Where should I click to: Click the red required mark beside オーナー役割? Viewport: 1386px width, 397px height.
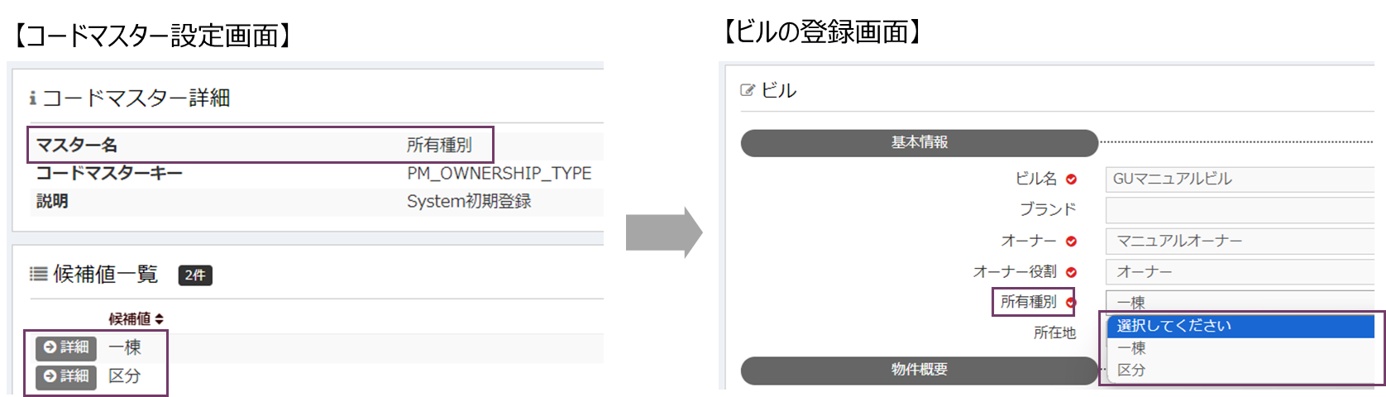pyautogui.click(x=1071, y=272)
